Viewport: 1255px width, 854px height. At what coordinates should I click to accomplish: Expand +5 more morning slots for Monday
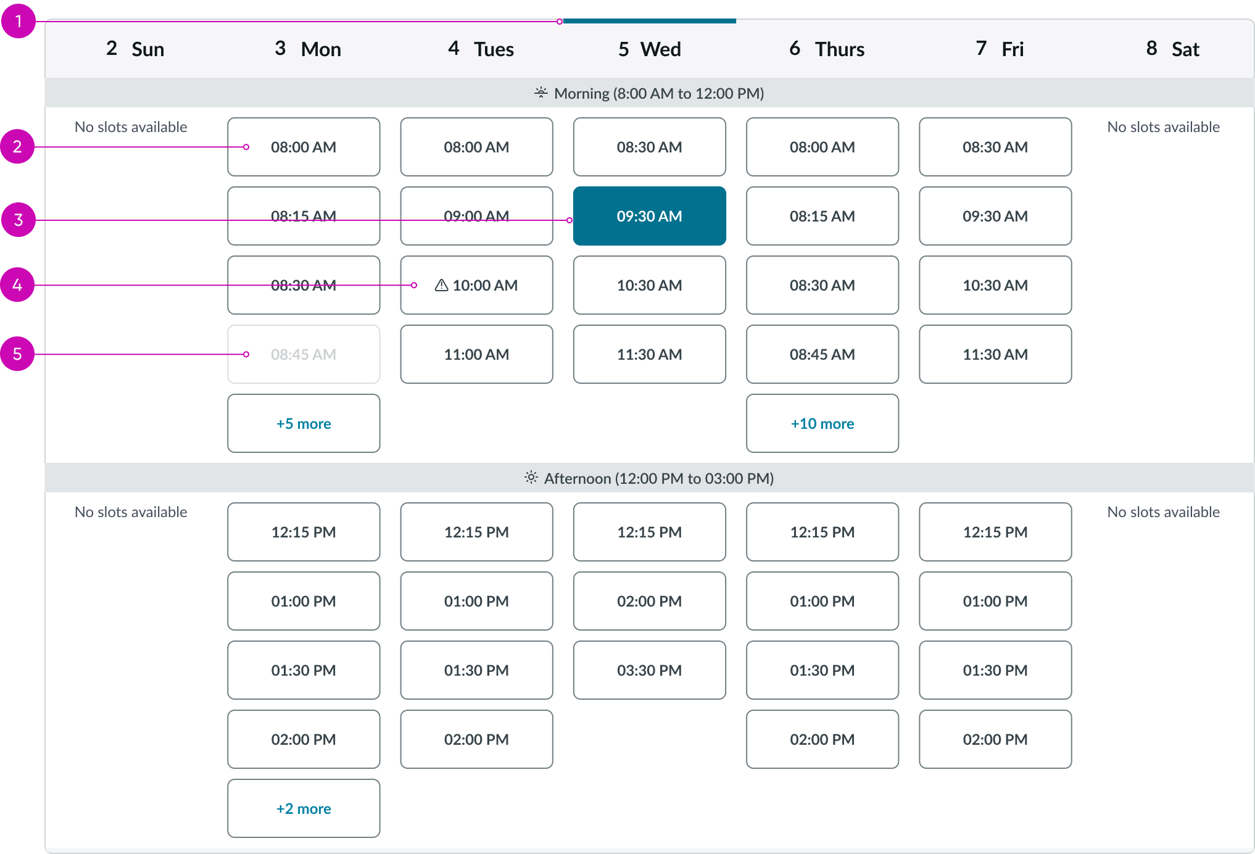[x=304, y=423]
